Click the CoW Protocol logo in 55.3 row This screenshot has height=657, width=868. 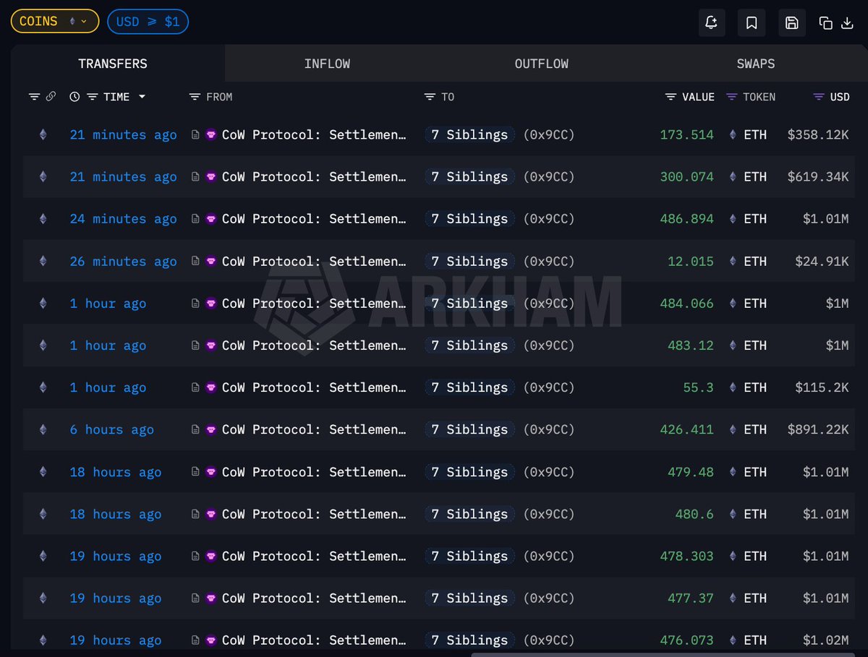(x=211, y=387)
